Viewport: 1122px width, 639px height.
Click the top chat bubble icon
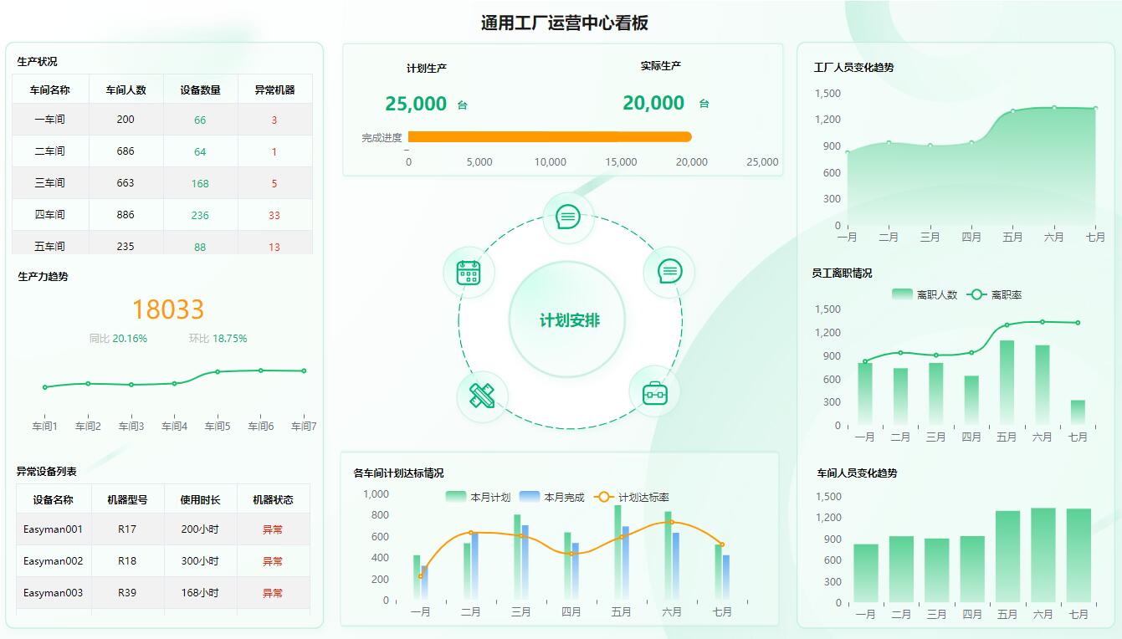[568, 217]
